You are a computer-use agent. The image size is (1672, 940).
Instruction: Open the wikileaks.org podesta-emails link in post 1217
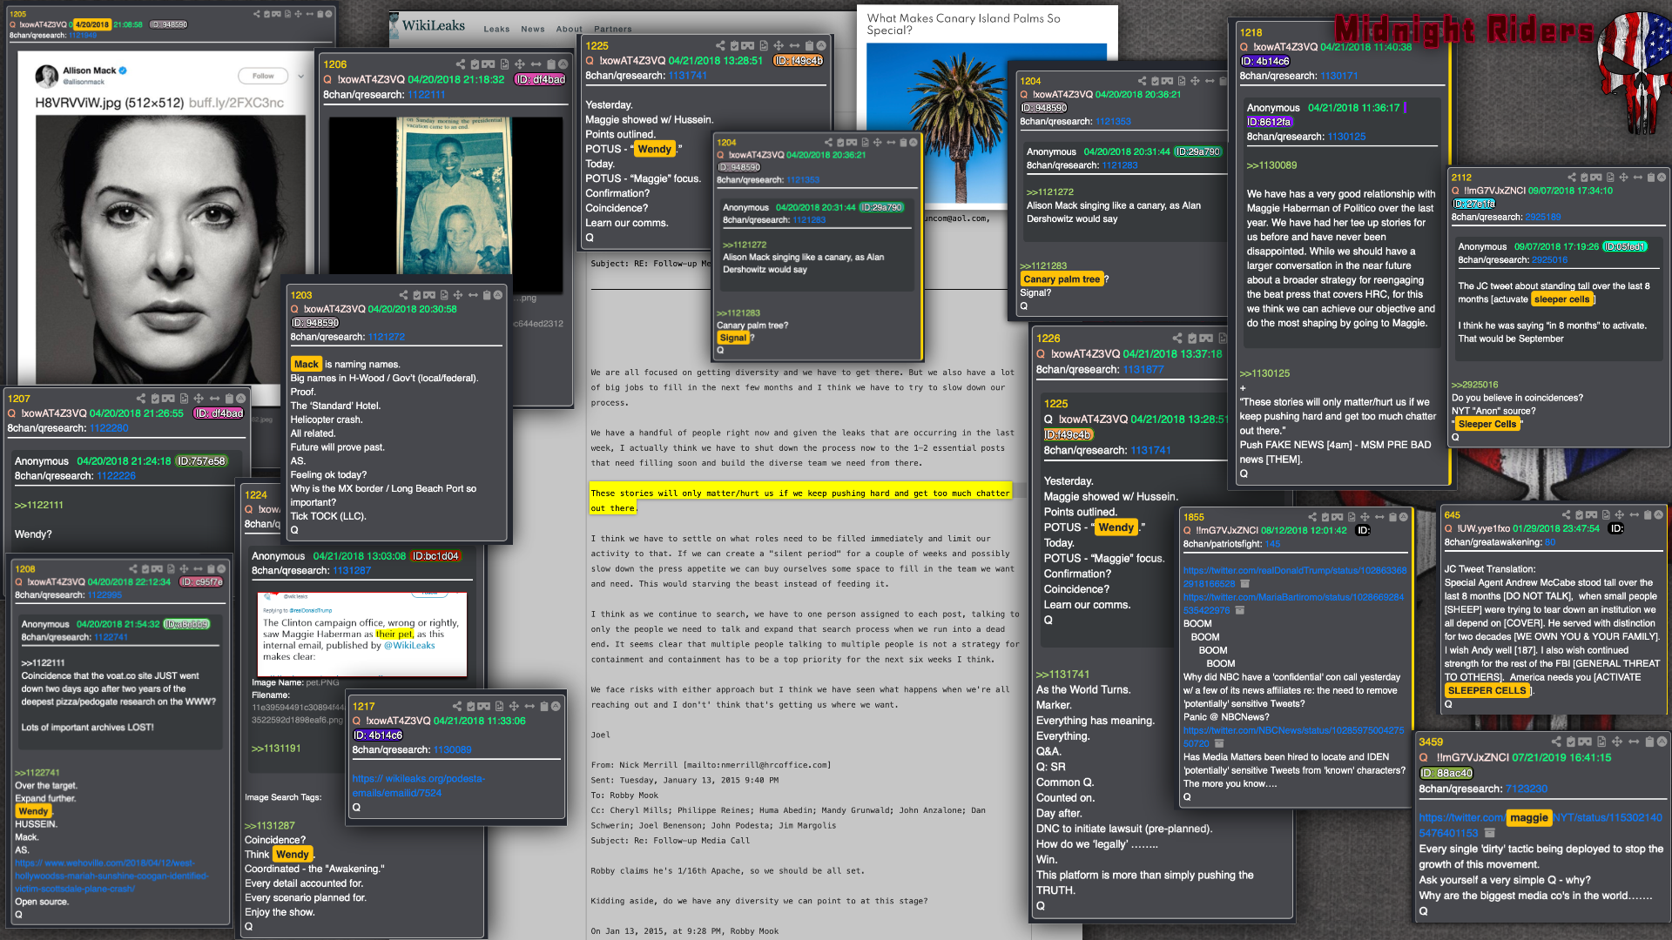[419, 785]
